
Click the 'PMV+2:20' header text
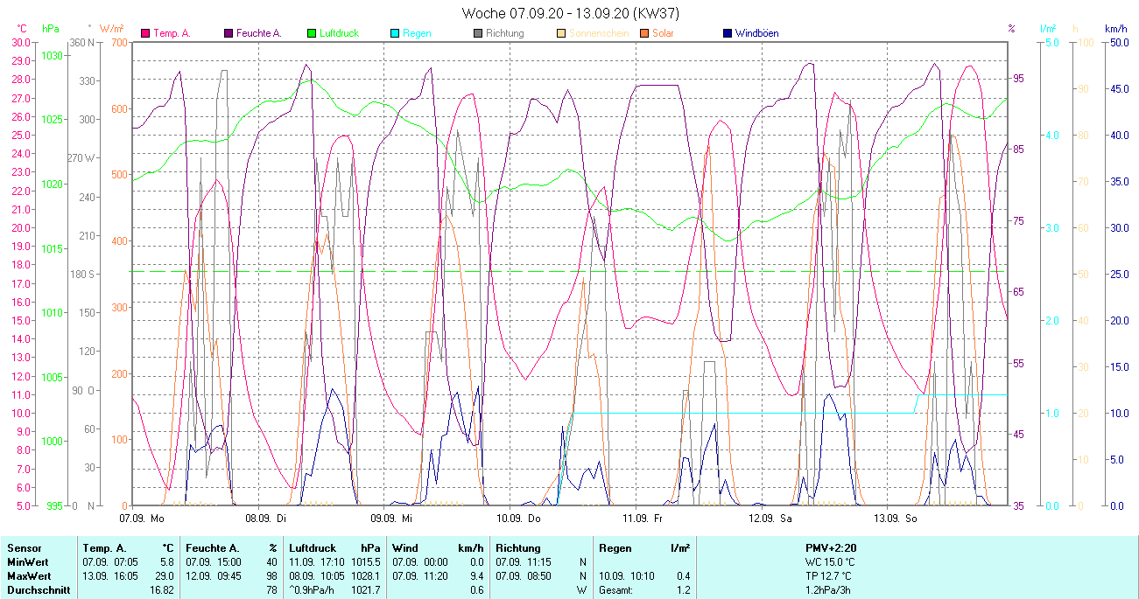point(831,547)
